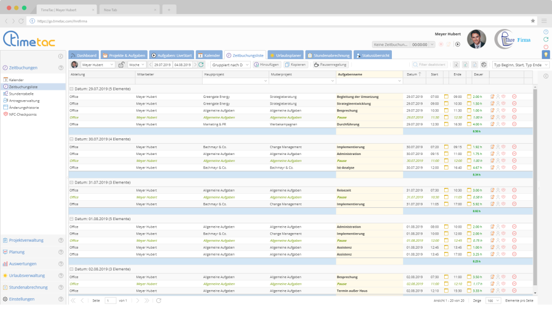Image resolution: width=552 pixels, height=310 pixels.
Task: Click the red stop tracking icon
Action: (441, 45)
